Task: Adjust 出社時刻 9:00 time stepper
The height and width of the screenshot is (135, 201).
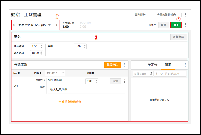Action: coord(41,46)
